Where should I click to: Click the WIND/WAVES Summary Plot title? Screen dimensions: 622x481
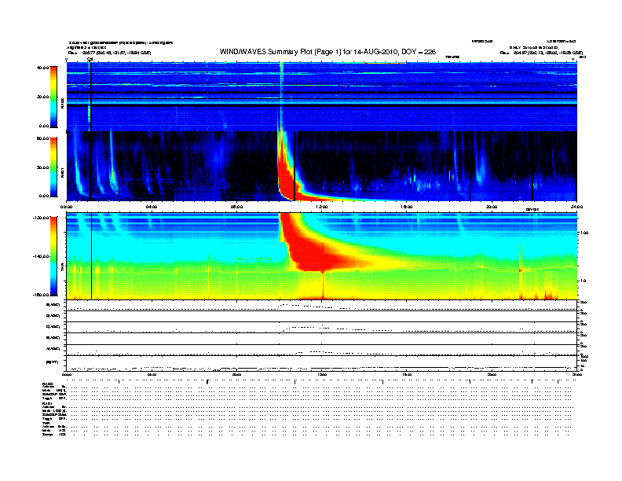tap(327, 52)
